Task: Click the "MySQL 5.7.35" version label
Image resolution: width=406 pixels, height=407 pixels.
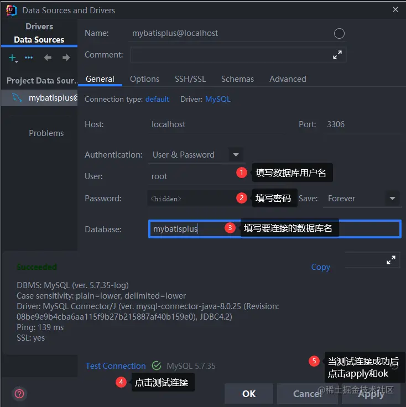Action: (191, 366)
